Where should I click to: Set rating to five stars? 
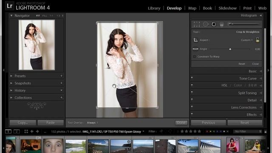point(199,131)
